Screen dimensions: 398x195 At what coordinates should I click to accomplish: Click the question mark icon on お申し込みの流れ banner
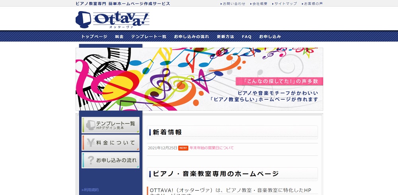[91, 160]
